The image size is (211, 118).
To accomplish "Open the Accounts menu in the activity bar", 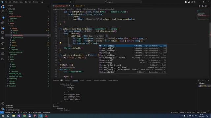I will 3,103.
